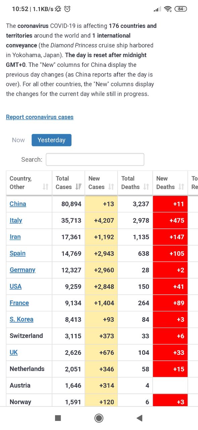Screen dimensions: 198x430
Task: Select Spain total deaths 638
Action: 144,253
